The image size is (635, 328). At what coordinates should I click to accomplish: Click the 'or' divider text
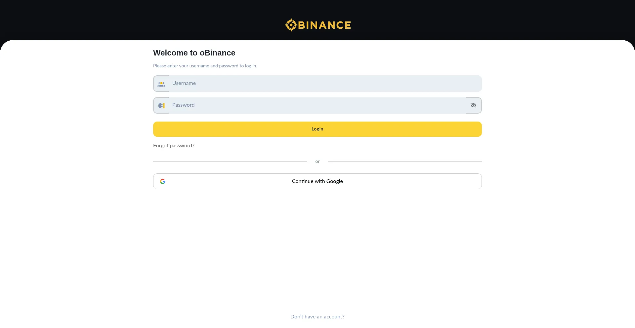317,162
